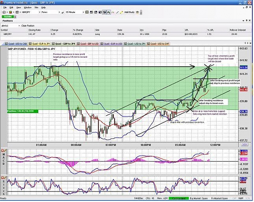Remove the Stochastic study X icon
The height and width of the screenshot is (202, 254).
[2, 178]
